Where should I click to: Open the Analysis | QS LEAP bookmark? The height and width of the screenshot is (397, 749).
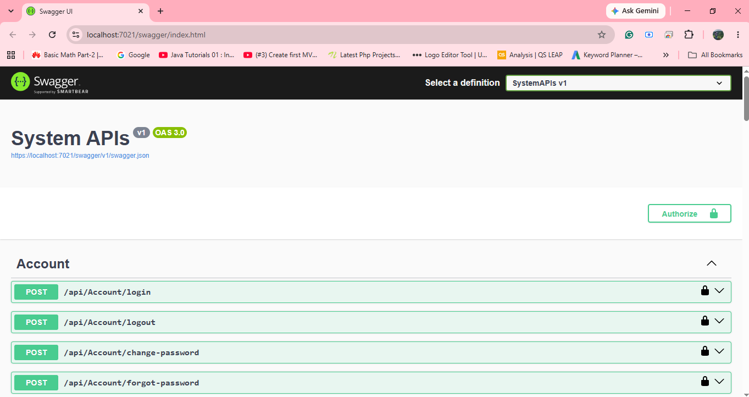(x=530, y=55)
